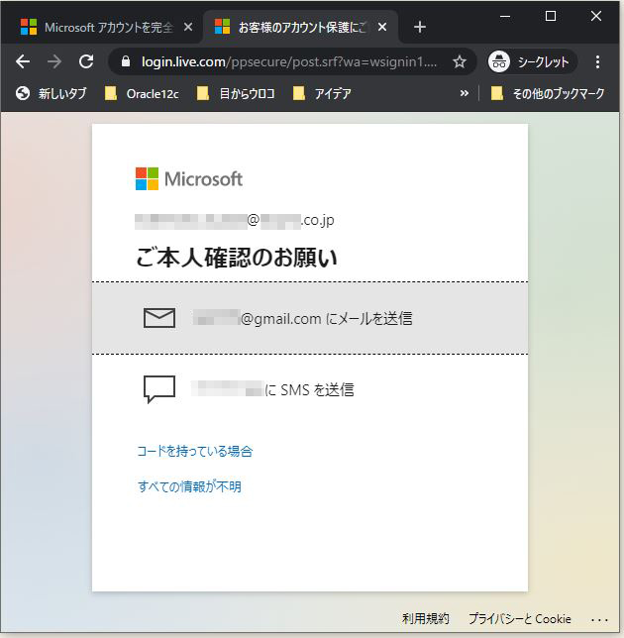Click the blurred .co.jp account email text

[x=235, y=220]
